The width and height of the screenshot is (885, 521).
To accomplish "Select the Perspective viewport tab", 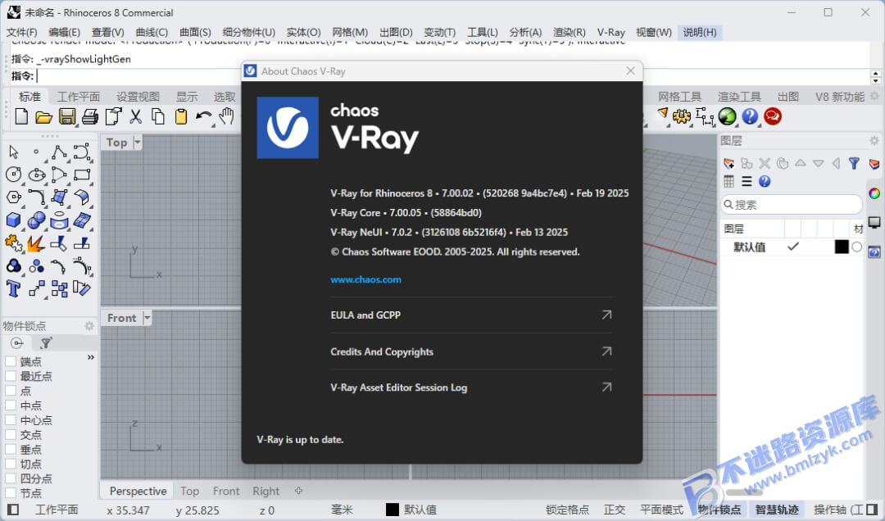I will [x=138, y=491].
